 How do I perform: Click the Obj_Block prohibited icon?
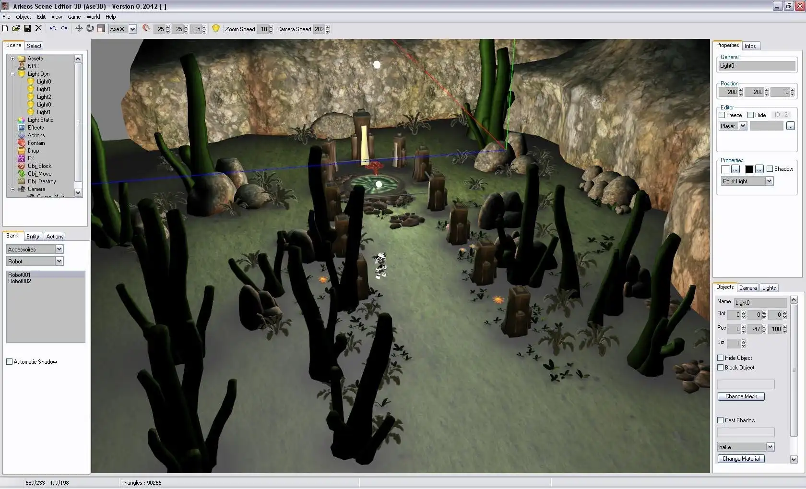[22, 166]
